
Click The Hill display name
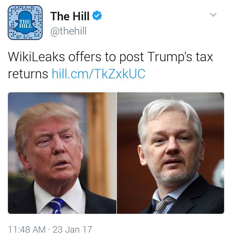coord(70,16)
